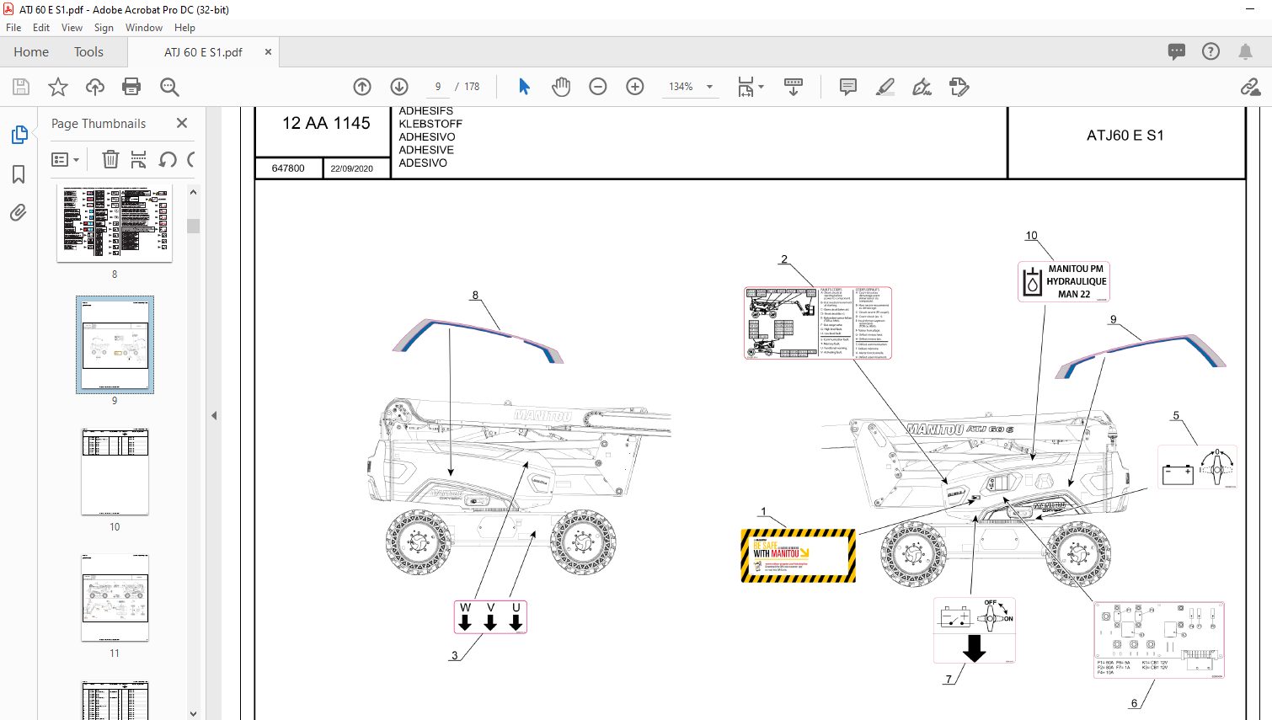Open print pages / insert pages icon
Image resolution: width=1272 pixels, height=720 pixels.
pyautogui.click(x=139, y=159)
